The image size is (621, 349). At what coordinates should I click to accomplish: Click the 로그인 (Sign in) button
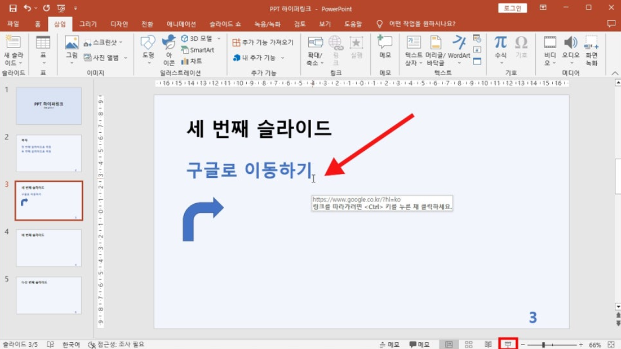coord(513,8)
